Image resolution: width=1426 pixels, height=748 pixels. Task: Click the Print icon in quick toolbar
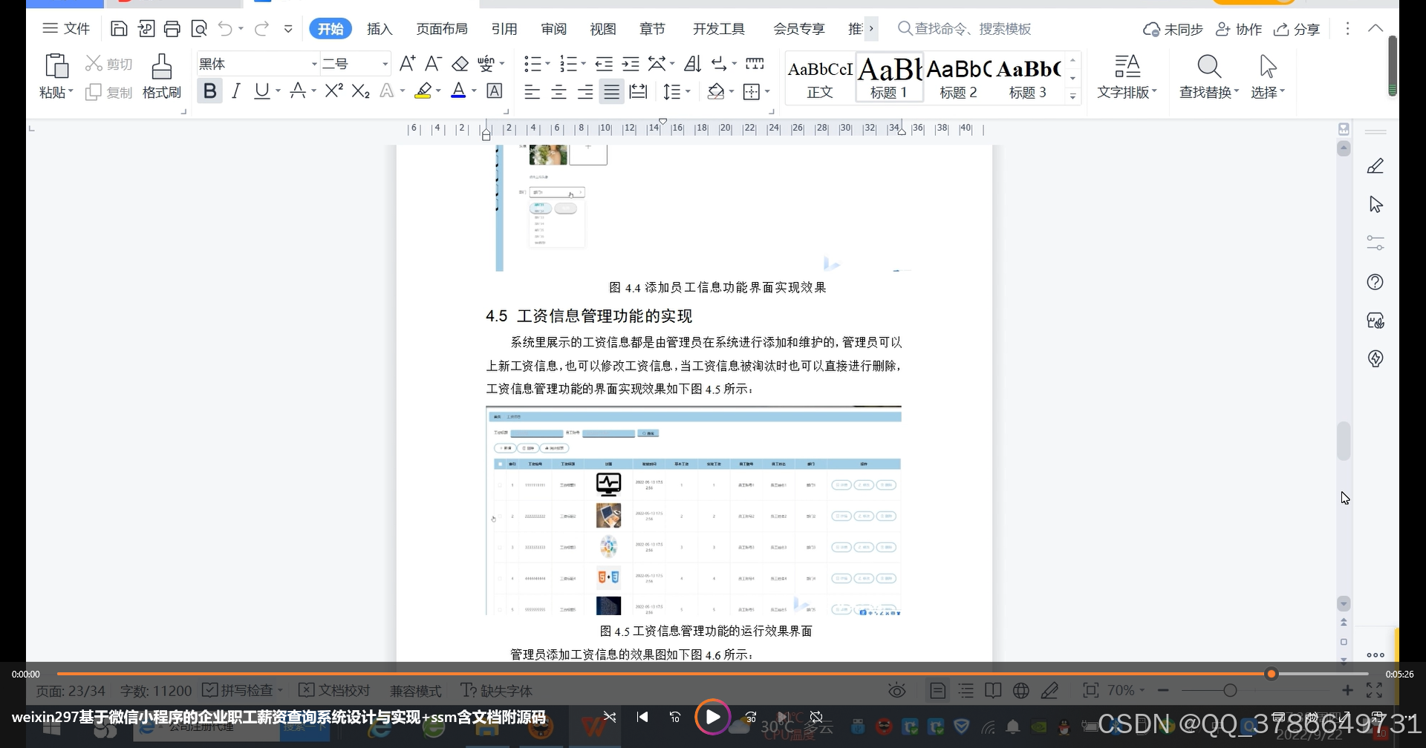coord(172,29)
